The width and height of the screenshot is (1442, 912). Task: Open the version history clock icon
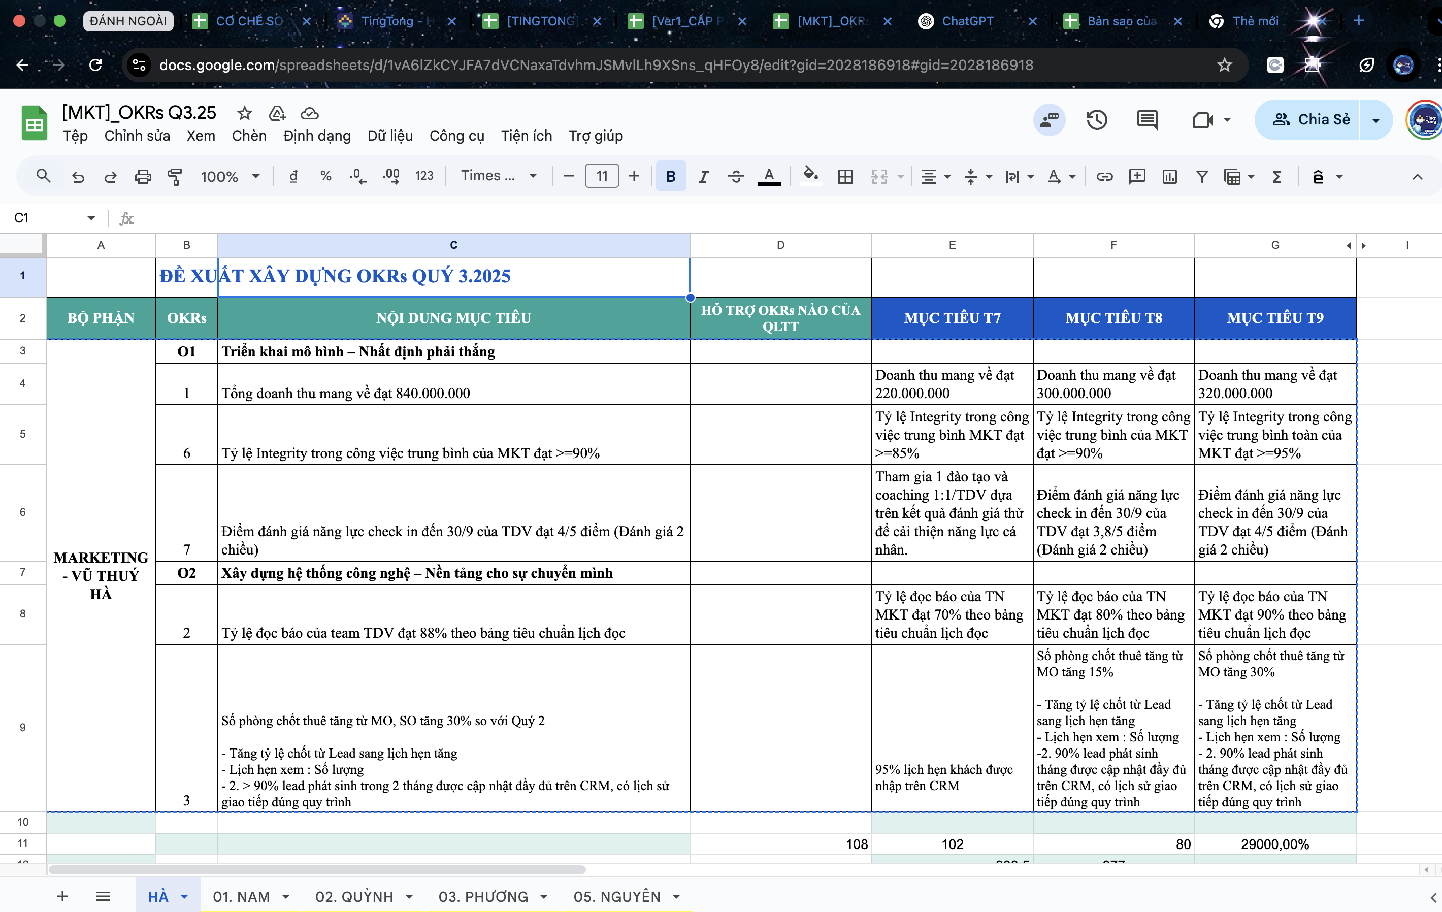(1096, 120)
